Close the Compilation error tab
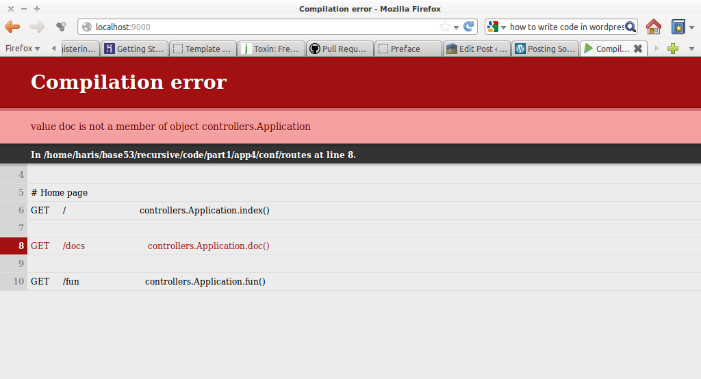This screenshot has width=701, height=379. 638,49
